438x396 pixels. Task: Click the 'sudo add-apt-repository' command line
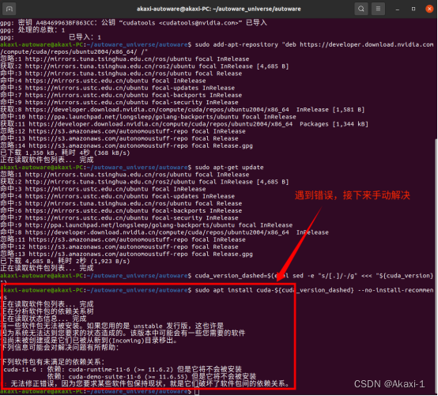pyautogui.click(x=217, y=45)
